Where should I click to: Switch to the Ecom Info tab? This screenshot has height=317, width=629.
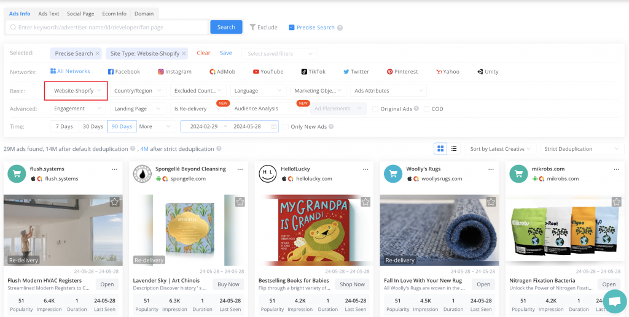tap(114, 13)
